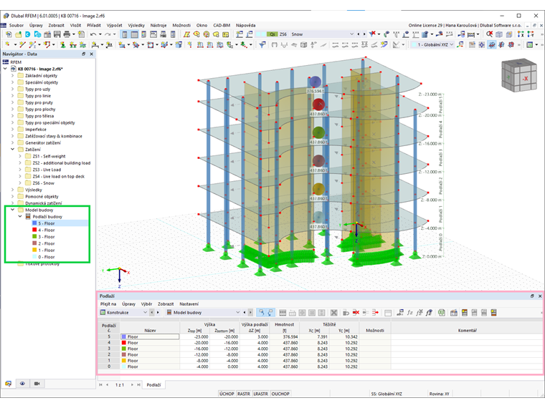545x408 pixels.
Task: Open the Výpočet menu
Action: (x=114, y=25)
